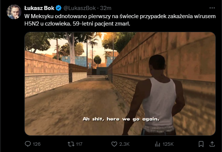Open the GTA San Andreas meme image

pyautogui.click(x=120, y=84)
